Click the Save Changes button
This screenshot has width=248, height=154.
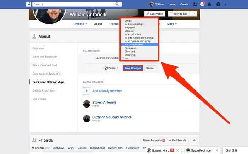coord(133,68)
